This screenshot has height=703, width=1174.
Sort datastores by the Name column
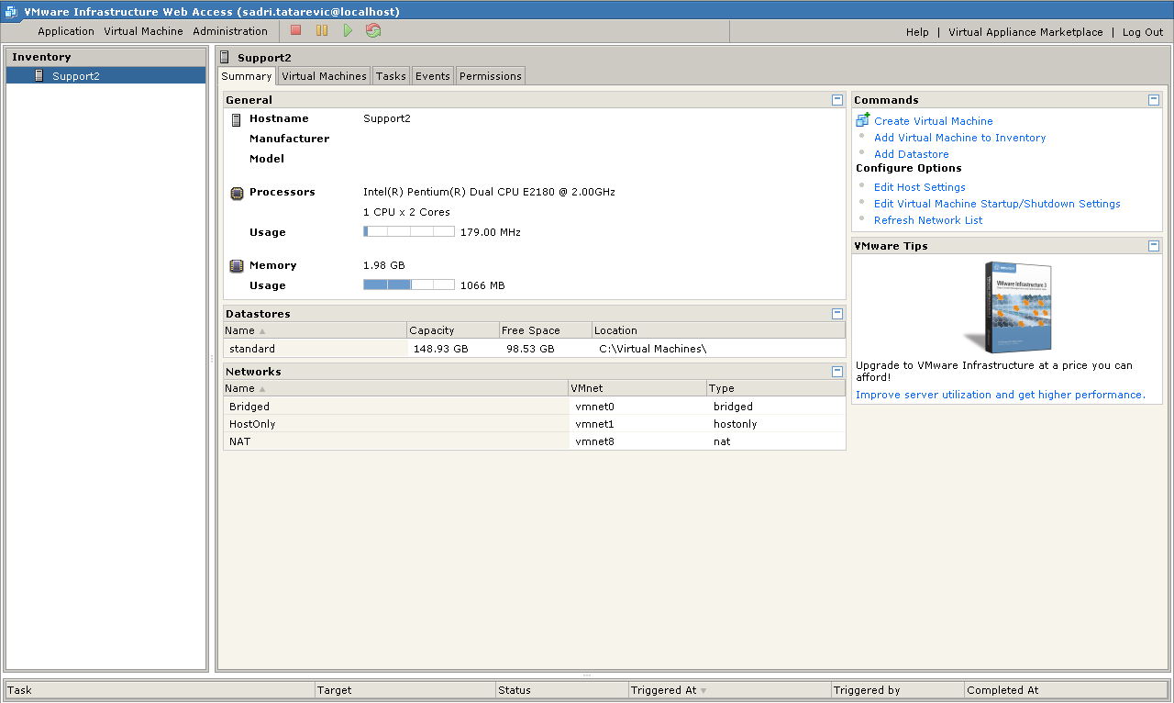pyautogui.click(x=315, y=330)
